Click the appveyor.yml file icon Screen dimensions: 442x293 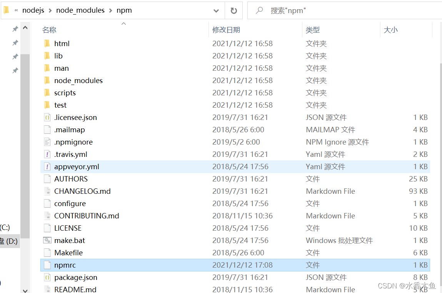click(47, 166)
